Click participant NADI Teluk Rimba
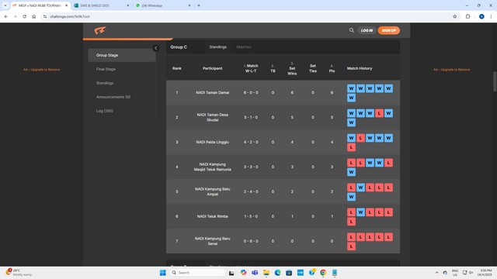This screenshot has width=497, height=279. pyautogui.click(x=212, y=216)
